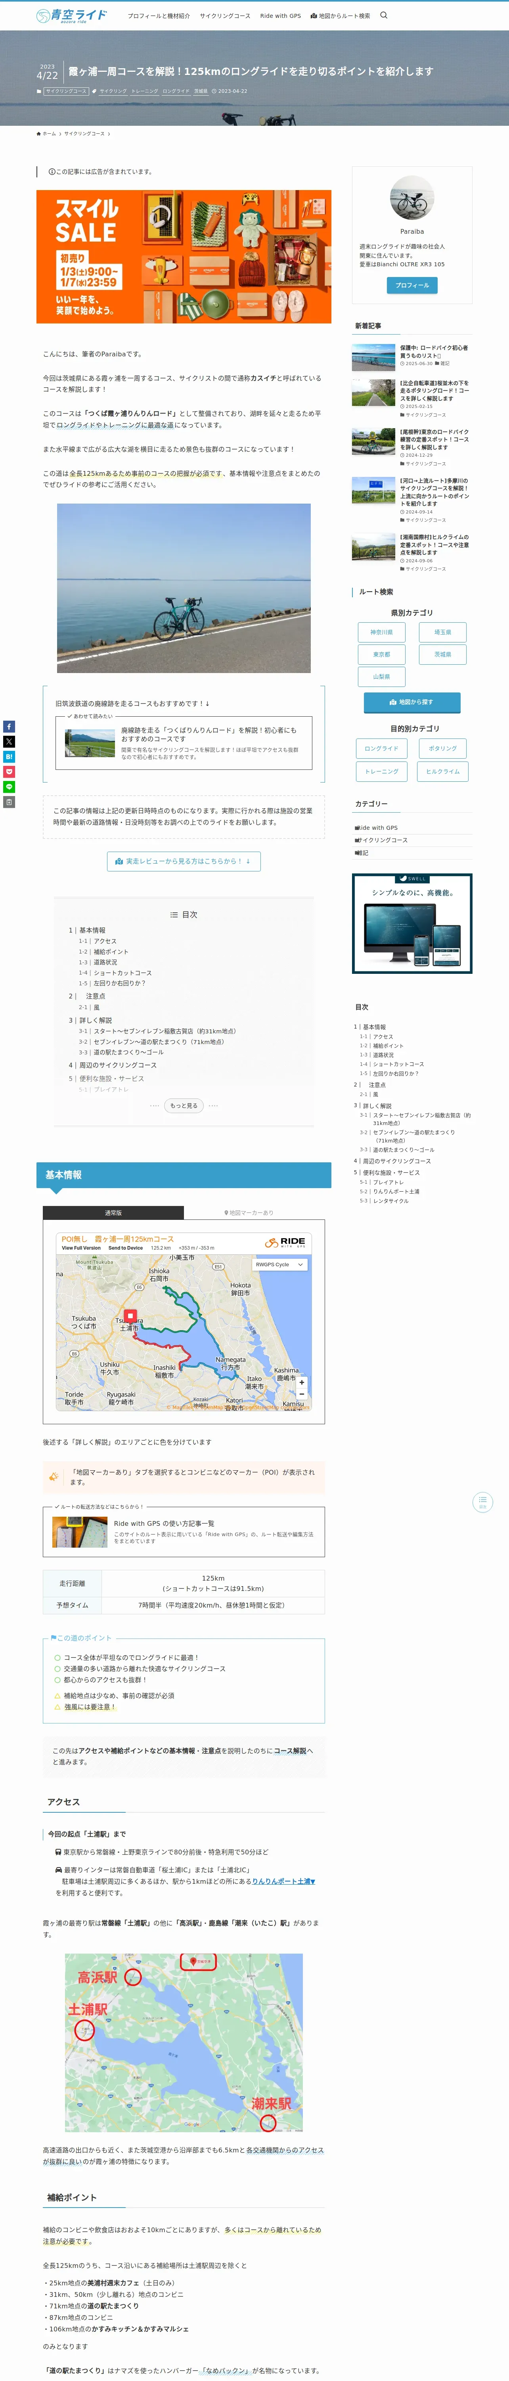
Task: Click the lake bicycle photo in article
Action: 184,588
